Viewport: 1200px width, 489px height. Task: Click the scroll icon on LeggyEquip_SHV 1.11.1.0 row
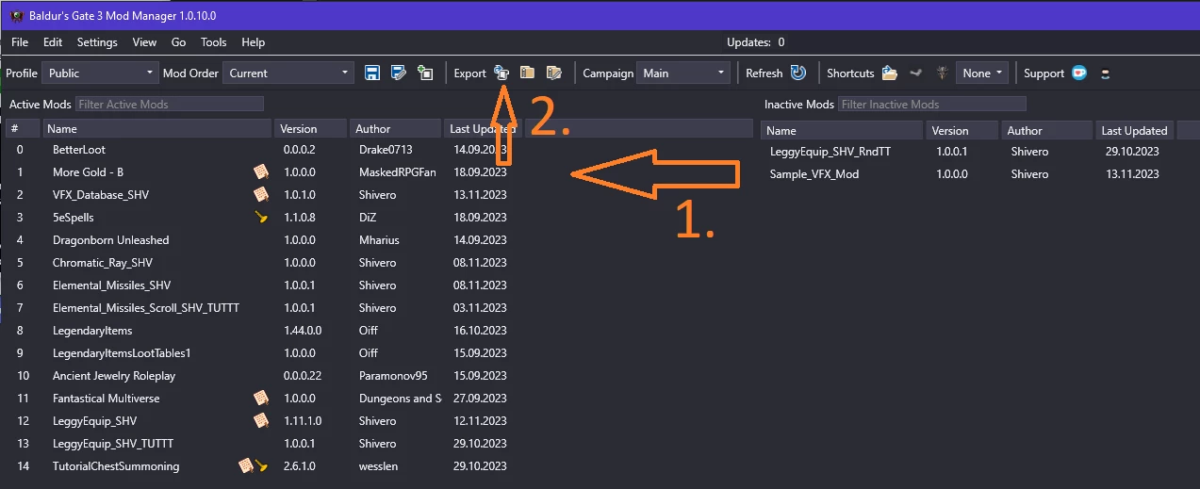click(x=261, y=421)
